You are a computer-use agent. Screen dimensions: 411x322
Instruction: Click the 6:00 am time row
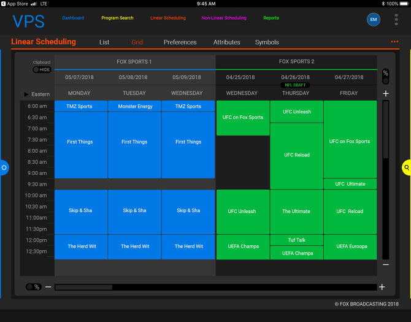[37, 106]
